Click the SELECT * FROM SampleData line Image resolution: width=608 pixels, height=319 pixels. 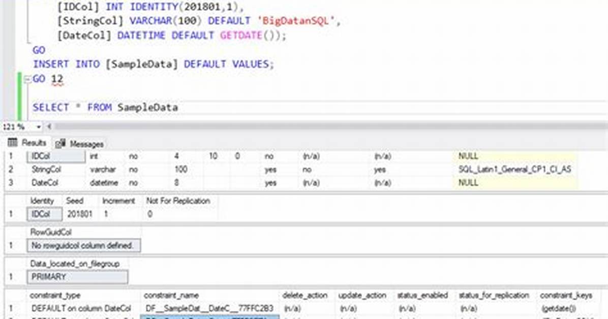coord(105,107)
